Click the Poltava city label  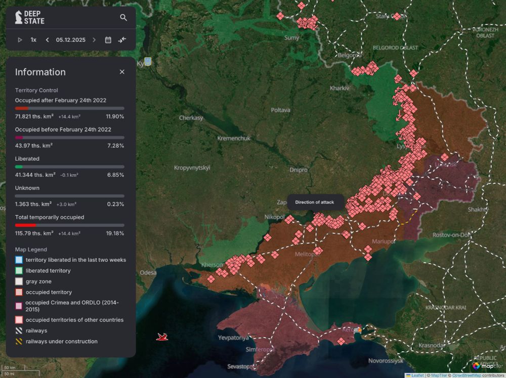point(280,110)
